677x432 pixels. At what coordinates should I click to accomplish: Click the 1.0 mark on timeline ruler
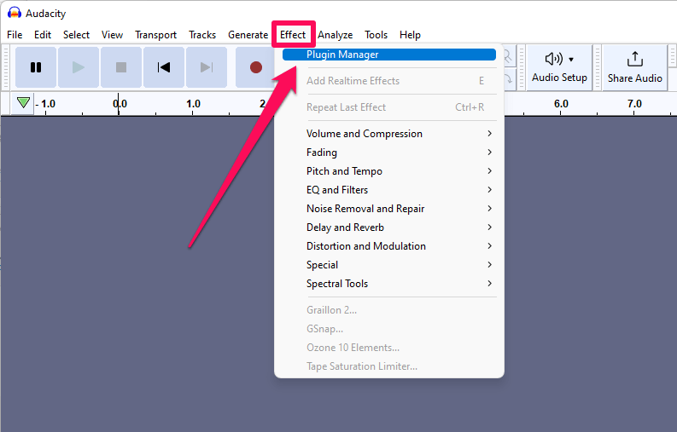pos(193,103)
